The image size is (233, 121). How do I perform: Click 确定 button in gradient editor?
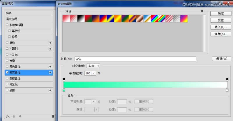coord(221,13)
